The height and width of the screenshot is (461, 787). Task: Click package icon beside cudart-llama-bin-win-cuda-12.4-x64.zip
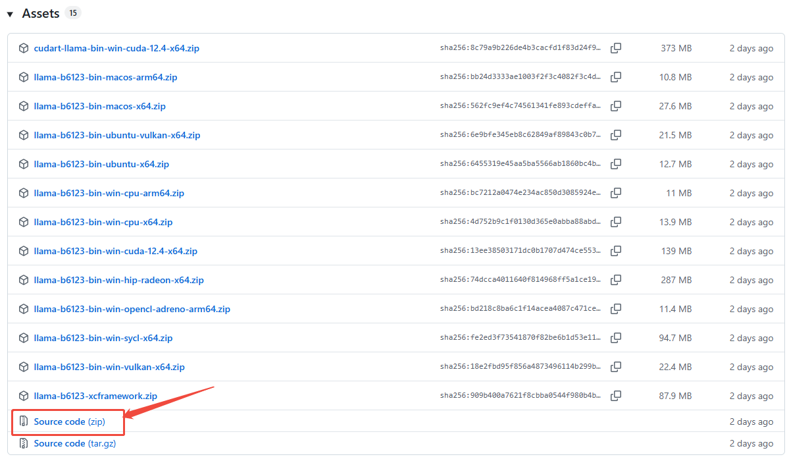[x=24, y=48]
